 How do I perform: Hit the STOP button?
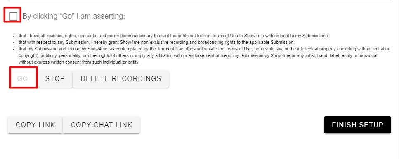(55, 78)
